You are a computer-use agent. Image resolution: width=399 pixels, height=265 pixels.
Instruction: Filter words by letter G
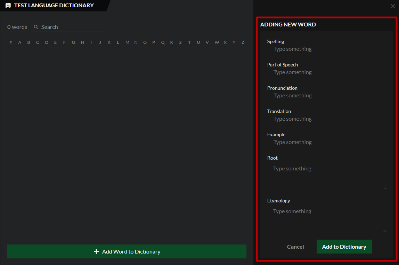[x=73, y=42]
